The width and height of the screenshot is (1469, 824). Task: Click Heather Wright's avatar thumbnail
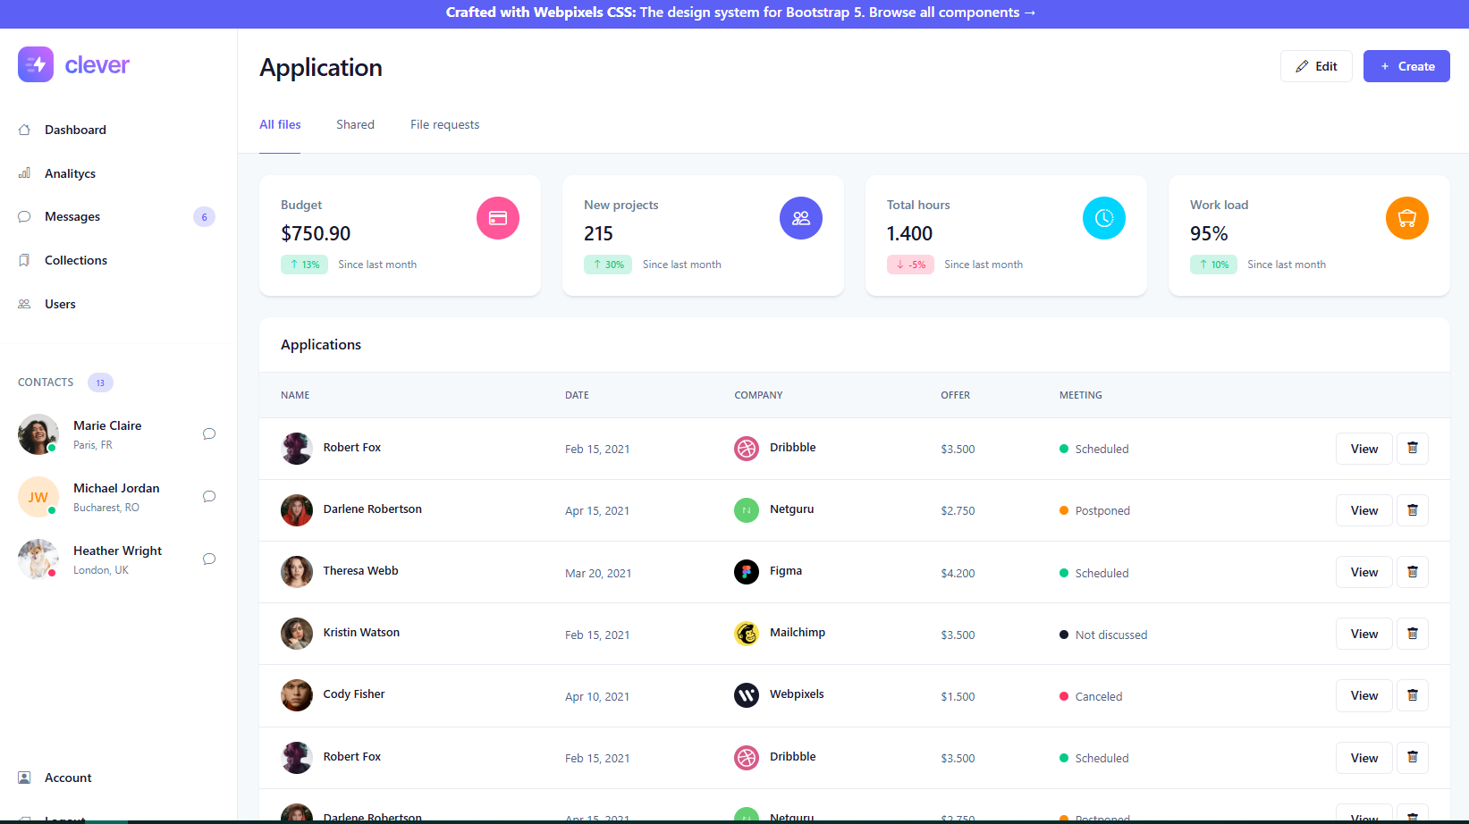click(x=38, y=559)
